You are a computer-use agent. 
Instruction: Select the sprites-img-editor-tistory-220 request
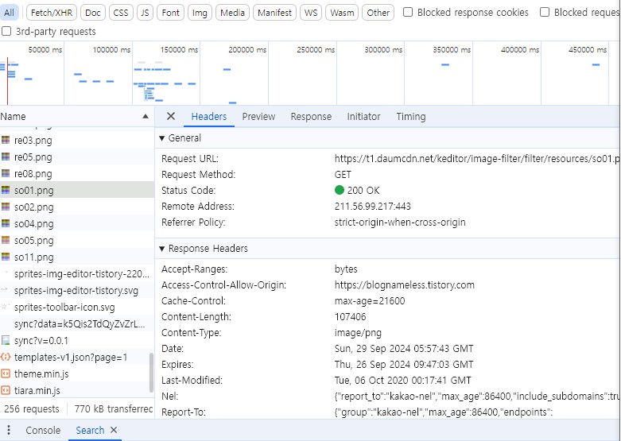pos(77,273)
